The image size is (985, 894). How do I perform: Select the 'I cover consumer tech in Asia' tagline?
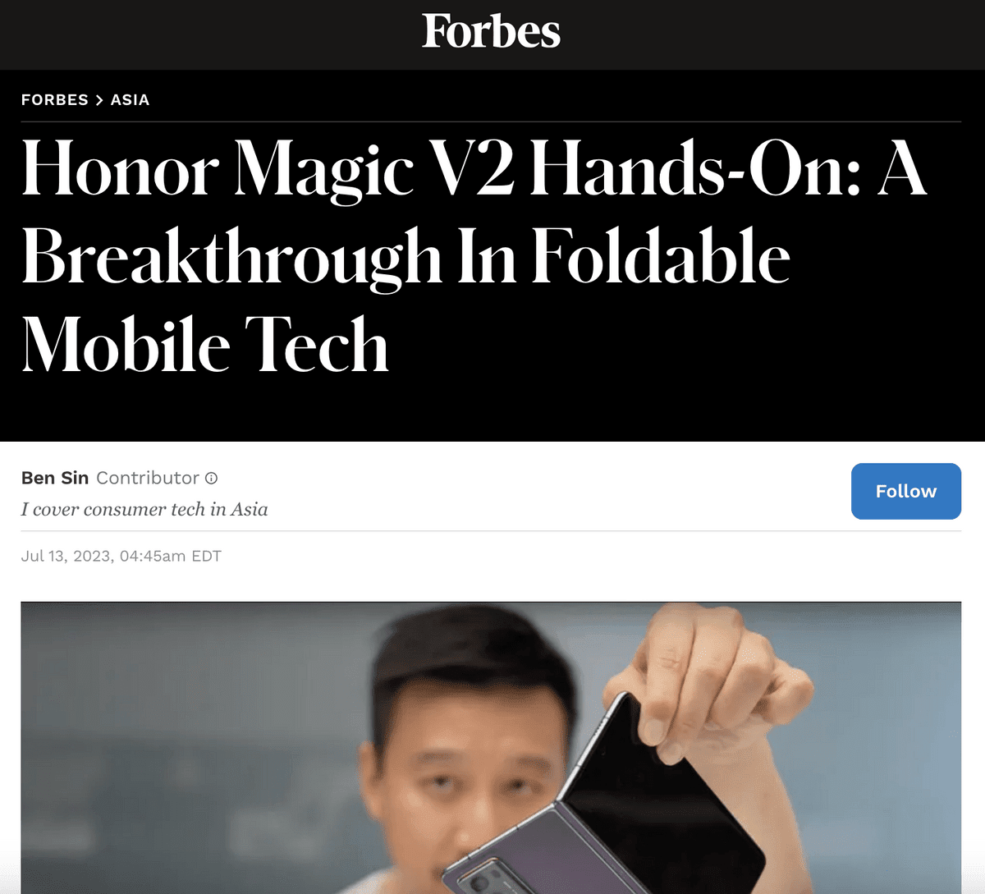(144, 510)
